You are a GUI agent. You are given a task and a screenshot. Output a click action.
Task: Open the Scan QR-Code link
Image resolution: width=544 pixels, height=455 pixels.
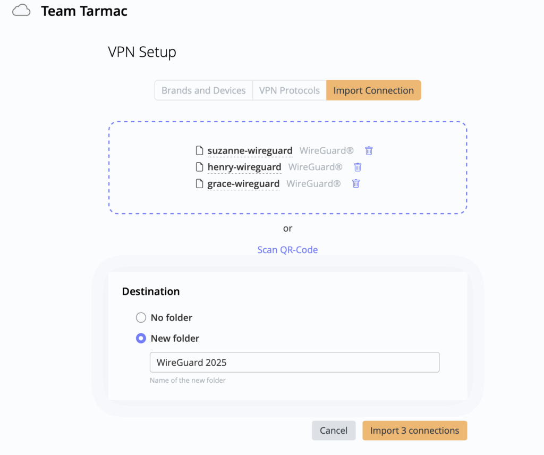tap(287, 250)
